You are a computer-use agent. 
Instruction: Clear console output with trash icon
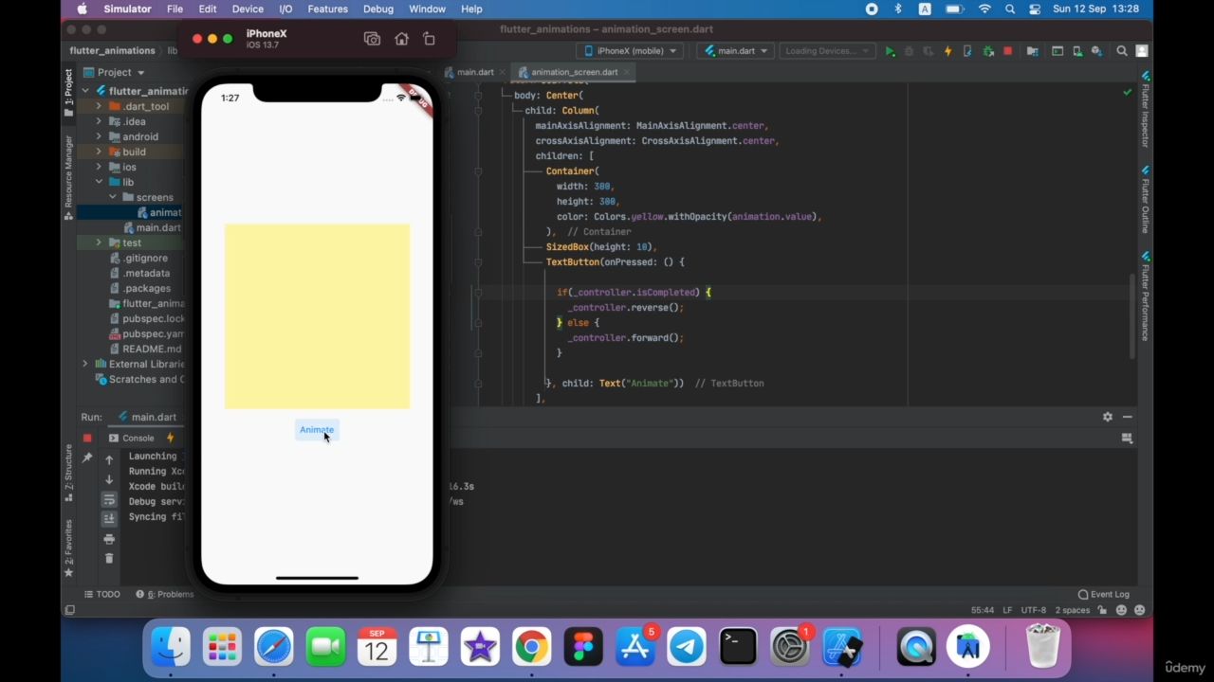coord(109,559)
